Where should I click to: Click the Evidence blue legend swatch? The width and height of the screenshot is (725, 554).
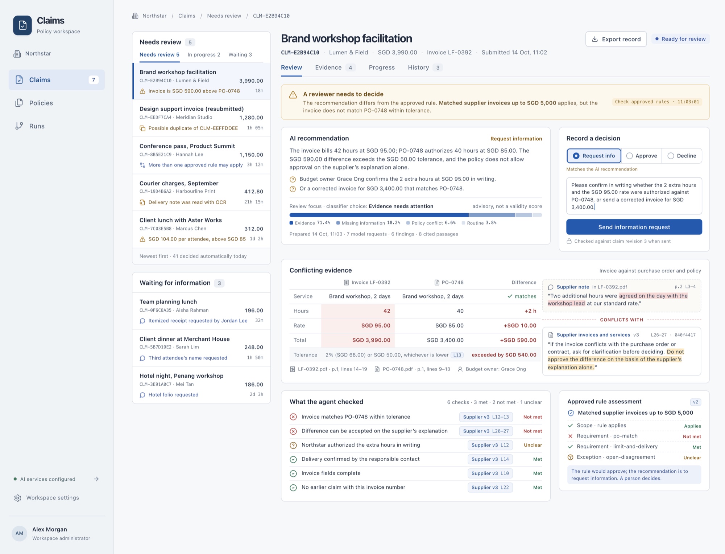(291, 223)
